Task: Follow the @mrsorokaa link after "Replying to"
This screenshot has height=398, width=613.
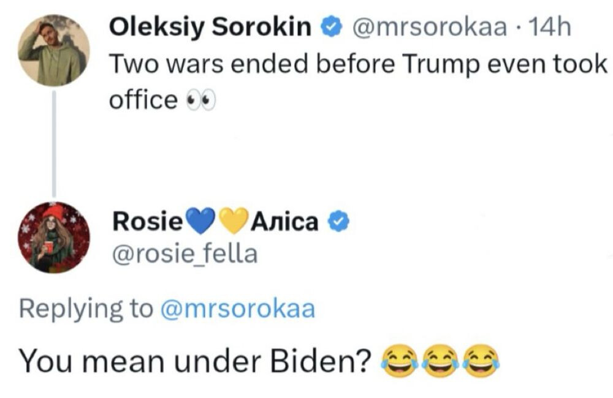Action: pyautogui.click(x=237, y=309)
